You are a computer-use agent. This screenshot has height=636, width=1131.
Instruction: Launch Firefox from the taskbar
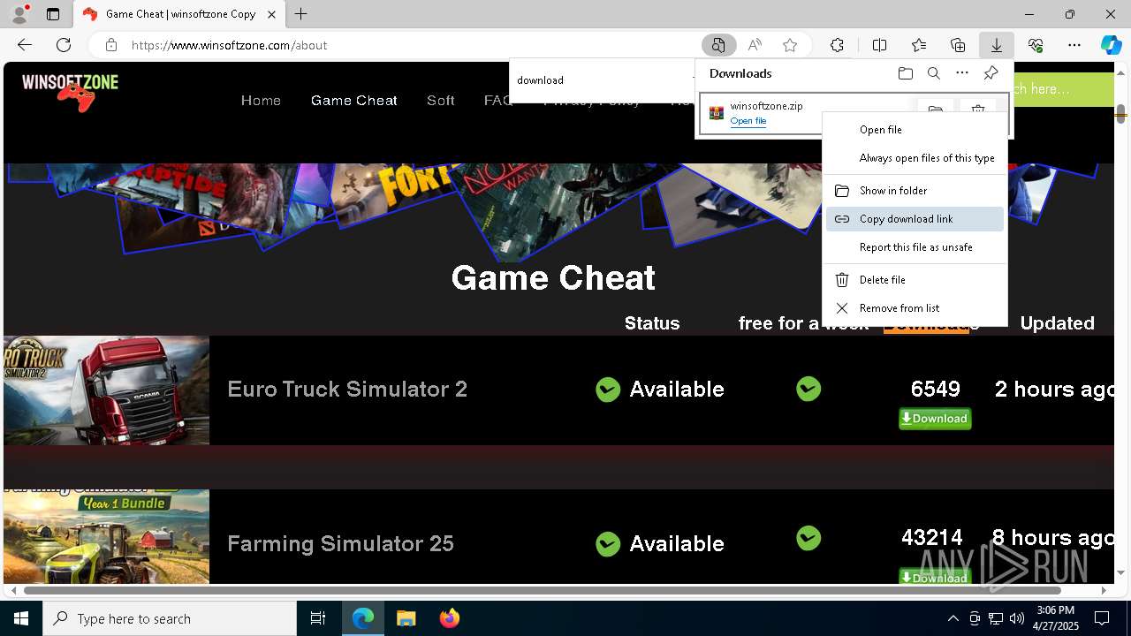click(449, 618)
